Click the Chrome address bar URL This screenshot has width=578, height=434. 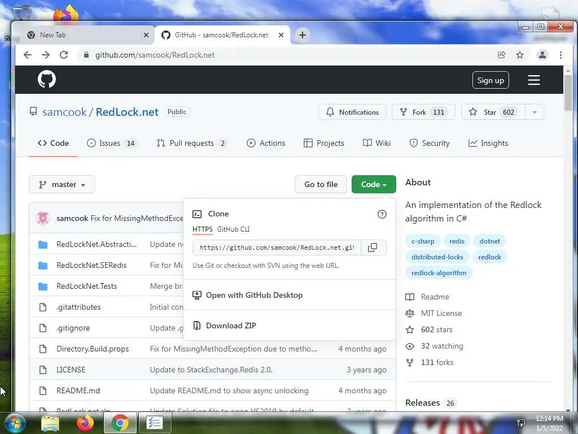tap(155, 55)
